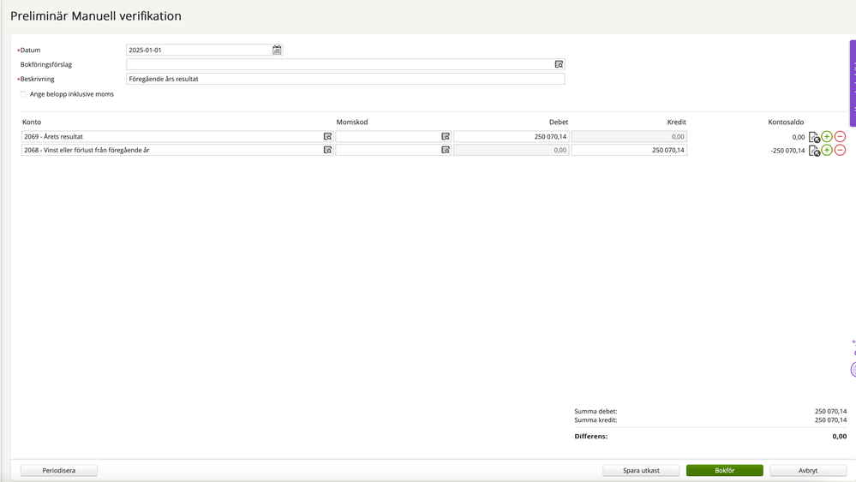
Task: Click the Summa kredit label
Action: [596, 420]
